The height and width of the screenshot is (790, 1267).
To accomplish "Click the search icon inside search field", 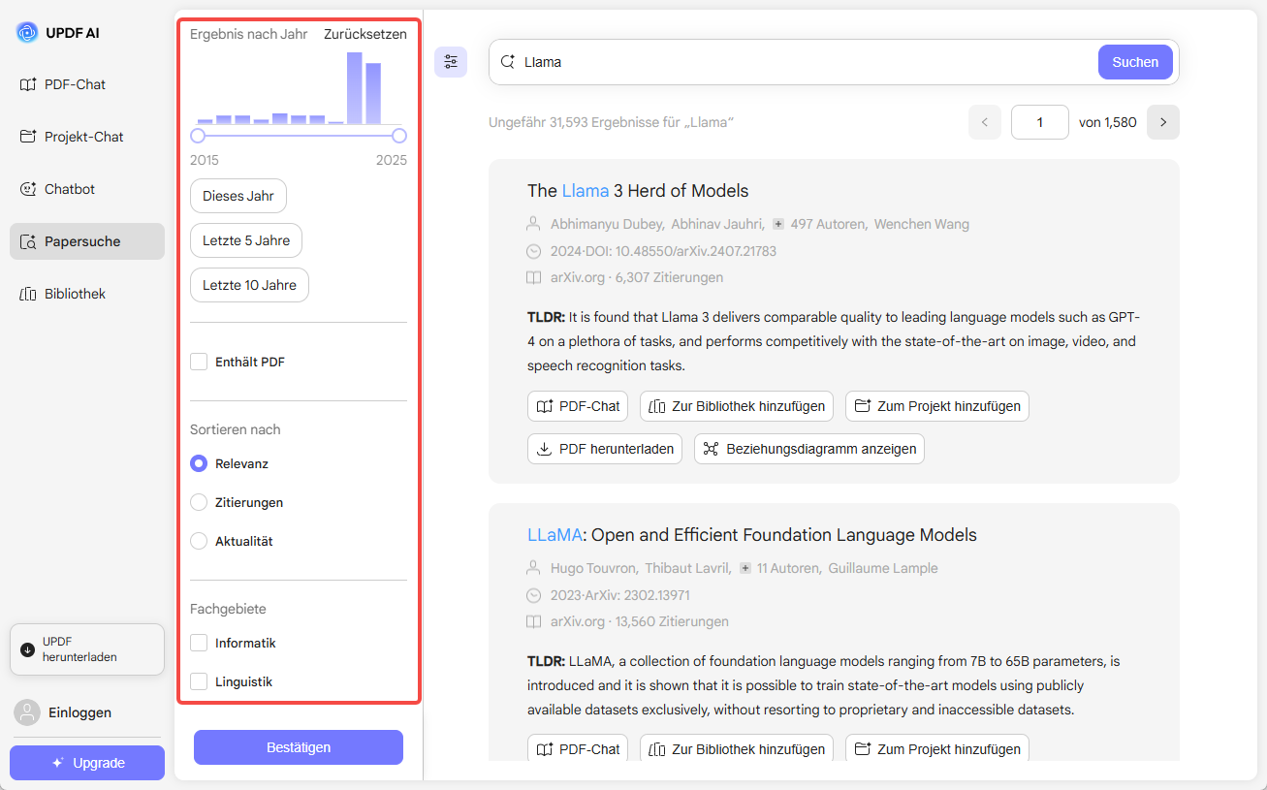I will point(507,62).
